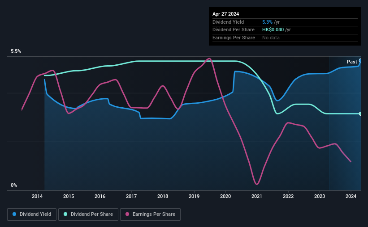Toggle the Dividend Per Share legend button
368x227 pixels.
point(88,214)
